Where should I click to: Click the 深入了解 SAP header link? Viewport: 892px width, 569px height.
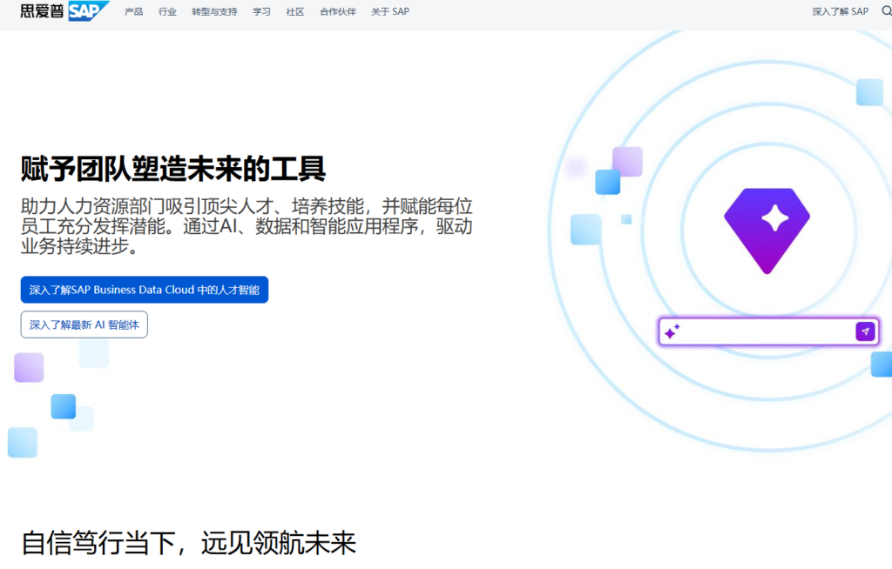[841, 11]
